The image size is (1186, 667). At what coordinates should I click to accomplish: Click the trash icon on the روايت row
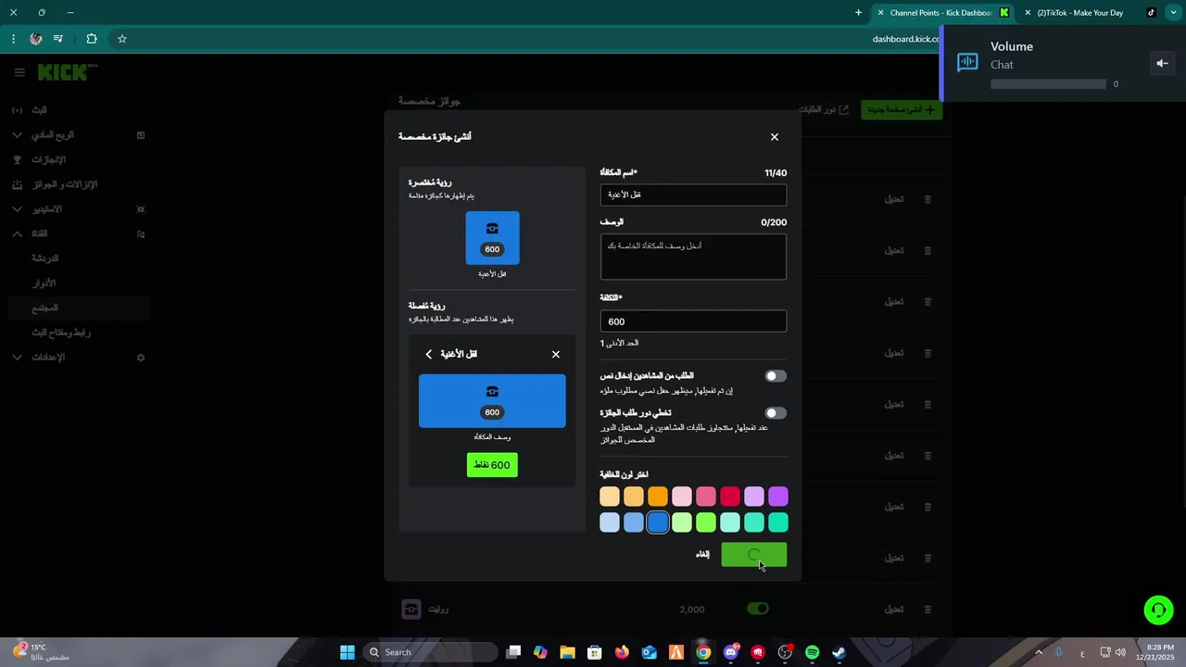927,610
